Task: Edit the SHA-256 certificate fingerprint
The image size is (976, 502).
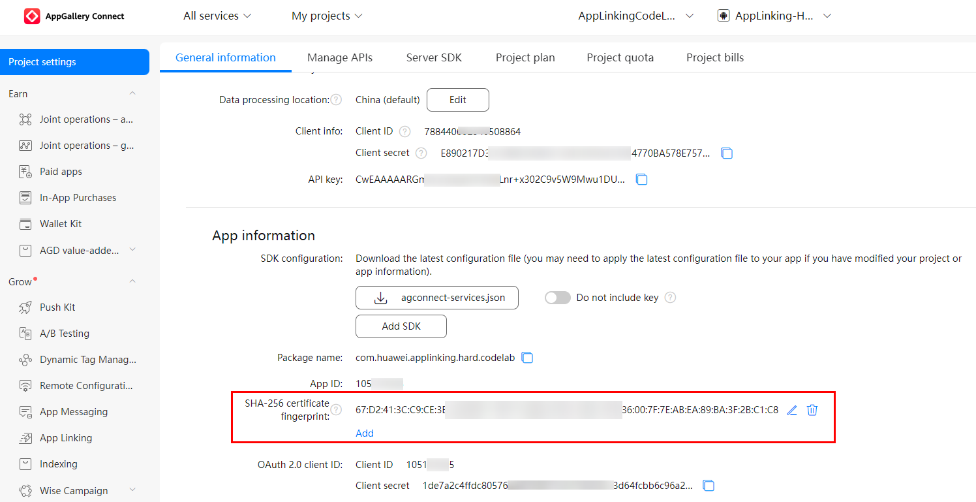Action: [792, 410]
